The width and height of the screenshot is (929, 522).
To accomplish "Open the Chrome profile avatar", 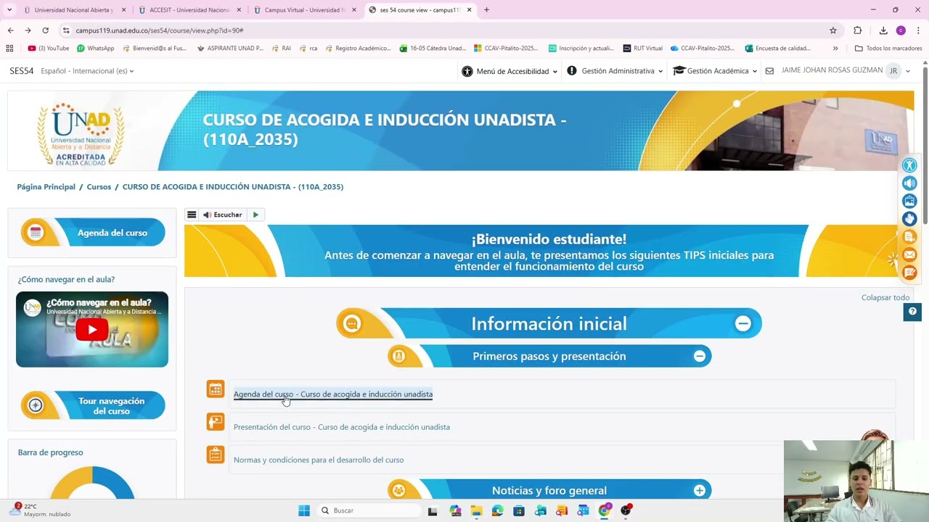I will 901,30.
